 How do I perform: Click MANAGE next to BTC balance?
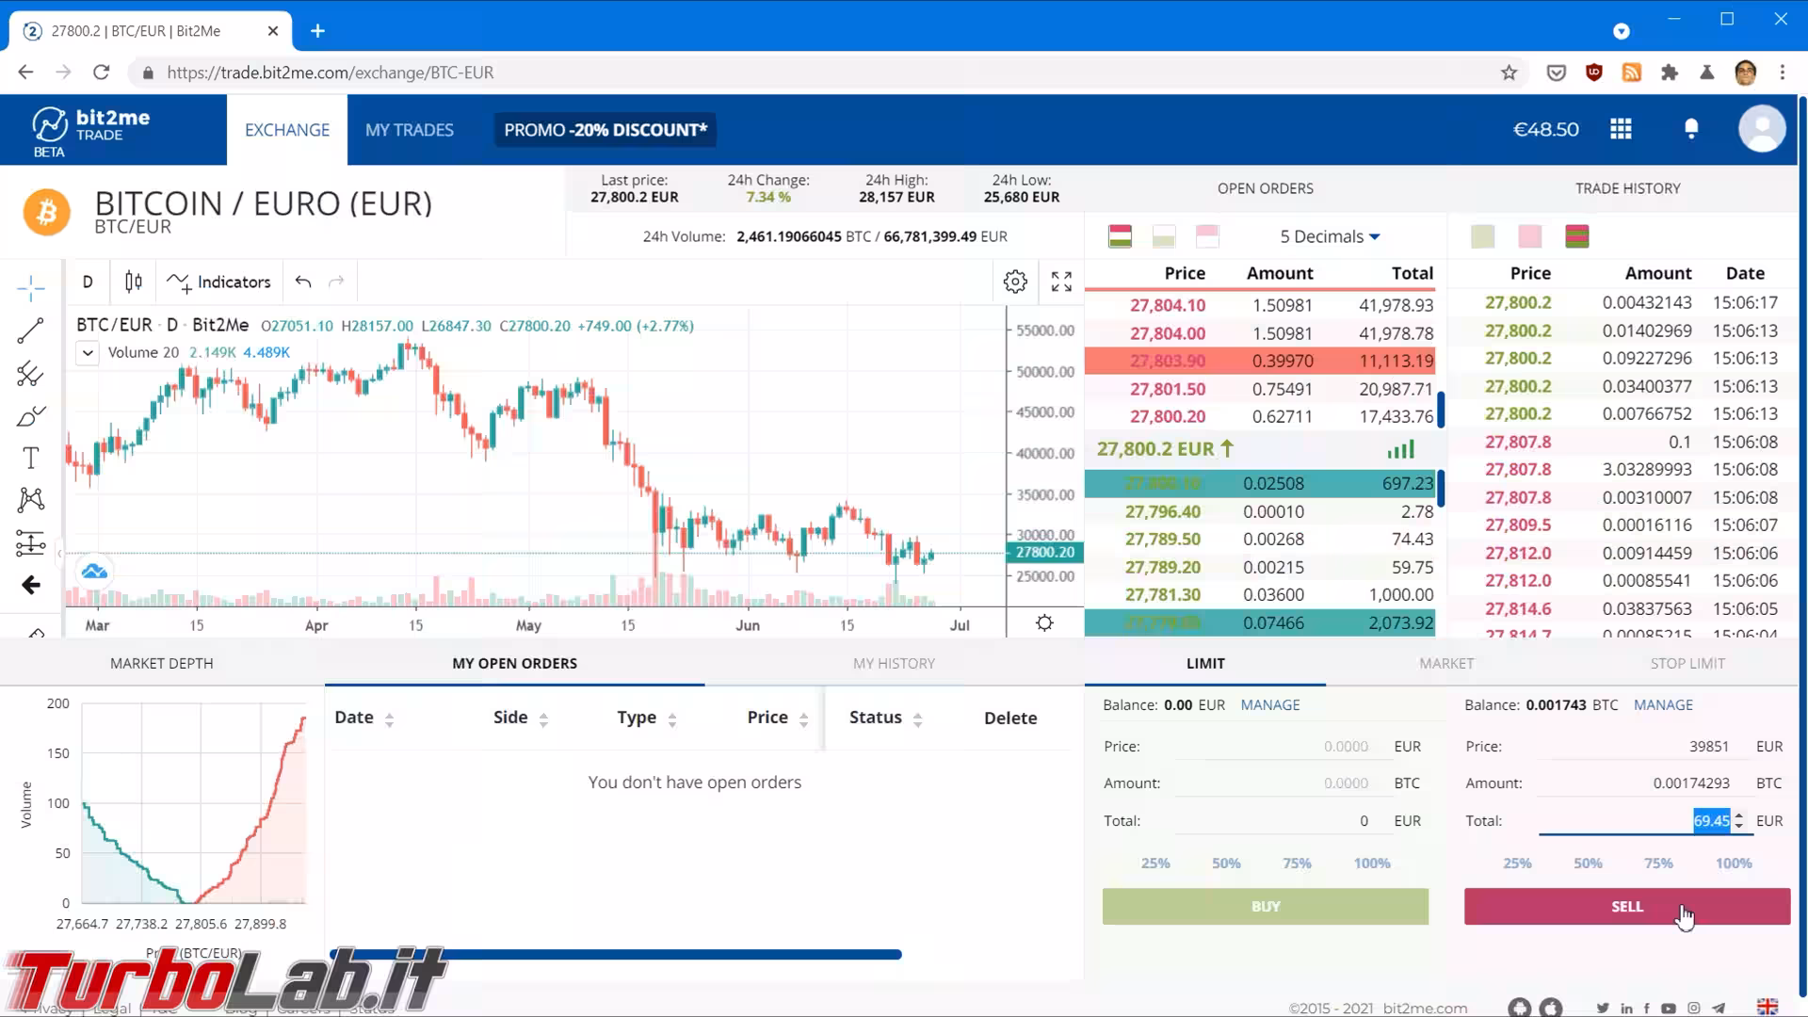point(1663,704)
